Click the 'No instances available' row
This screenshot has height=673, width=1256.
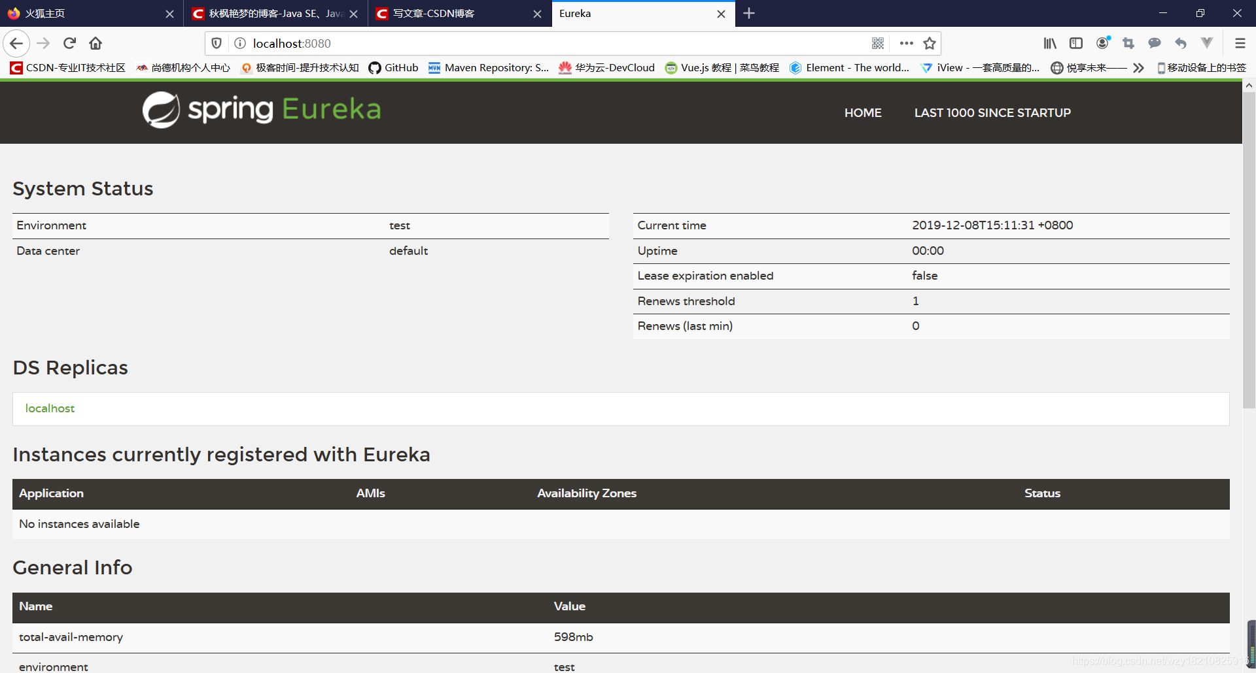click(x=621, y=524)
